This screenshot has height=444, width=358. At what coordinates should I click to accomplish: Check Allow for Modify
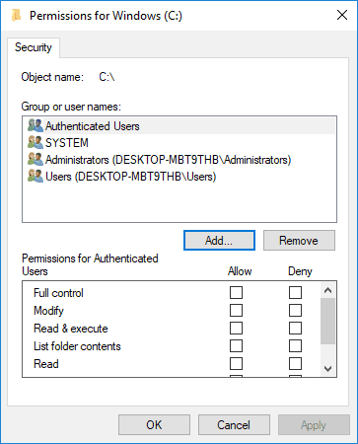(x=236, y=310)
